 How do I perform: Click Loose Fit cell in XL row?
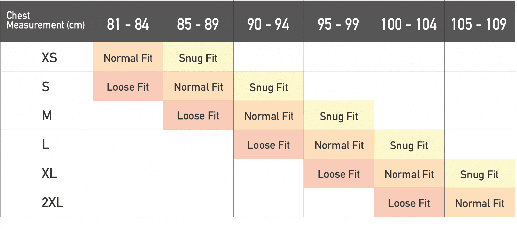coord(339,174)
